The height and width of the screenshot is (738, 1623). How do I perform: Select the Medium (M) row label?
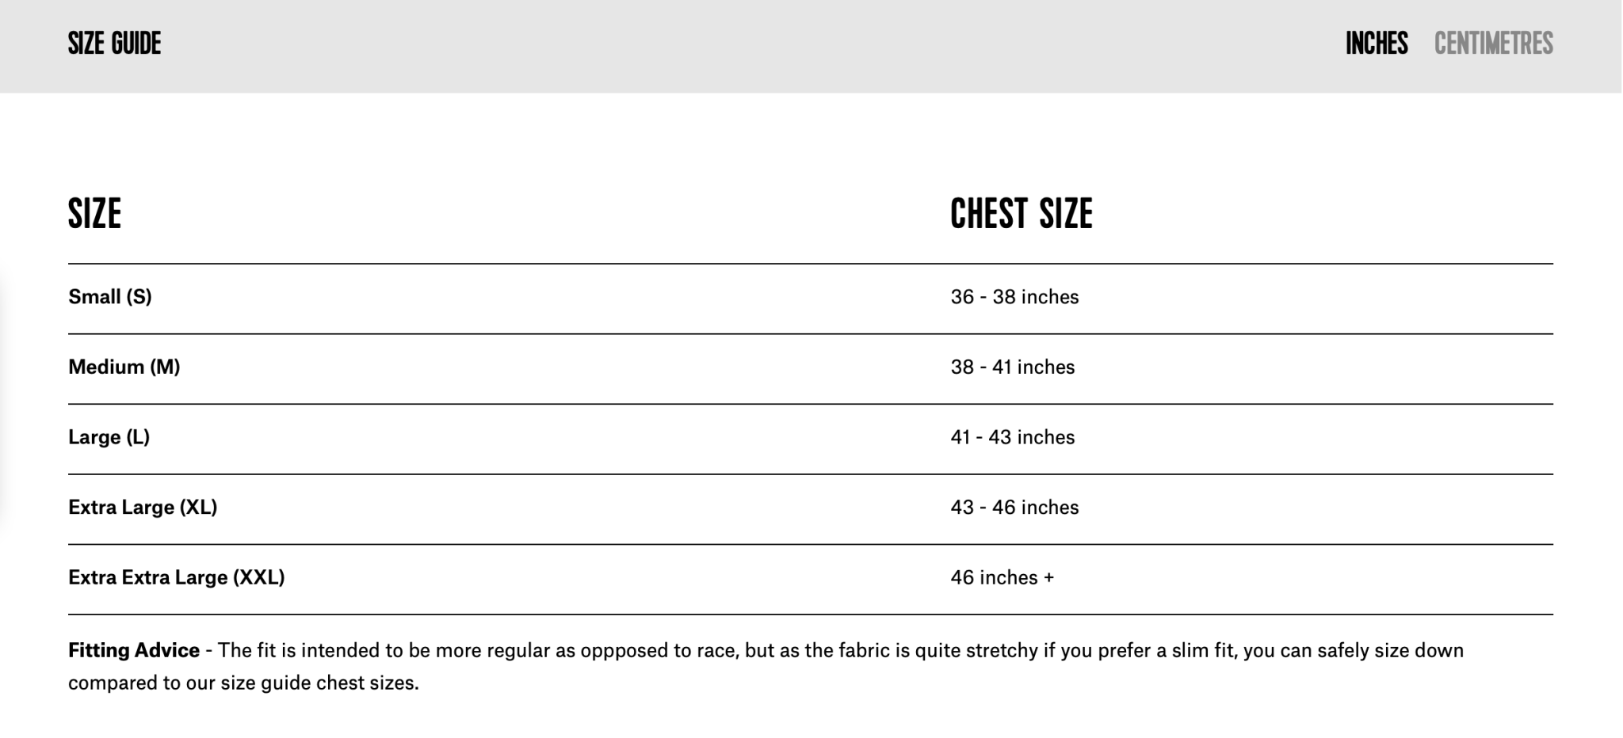coord(124,367)
